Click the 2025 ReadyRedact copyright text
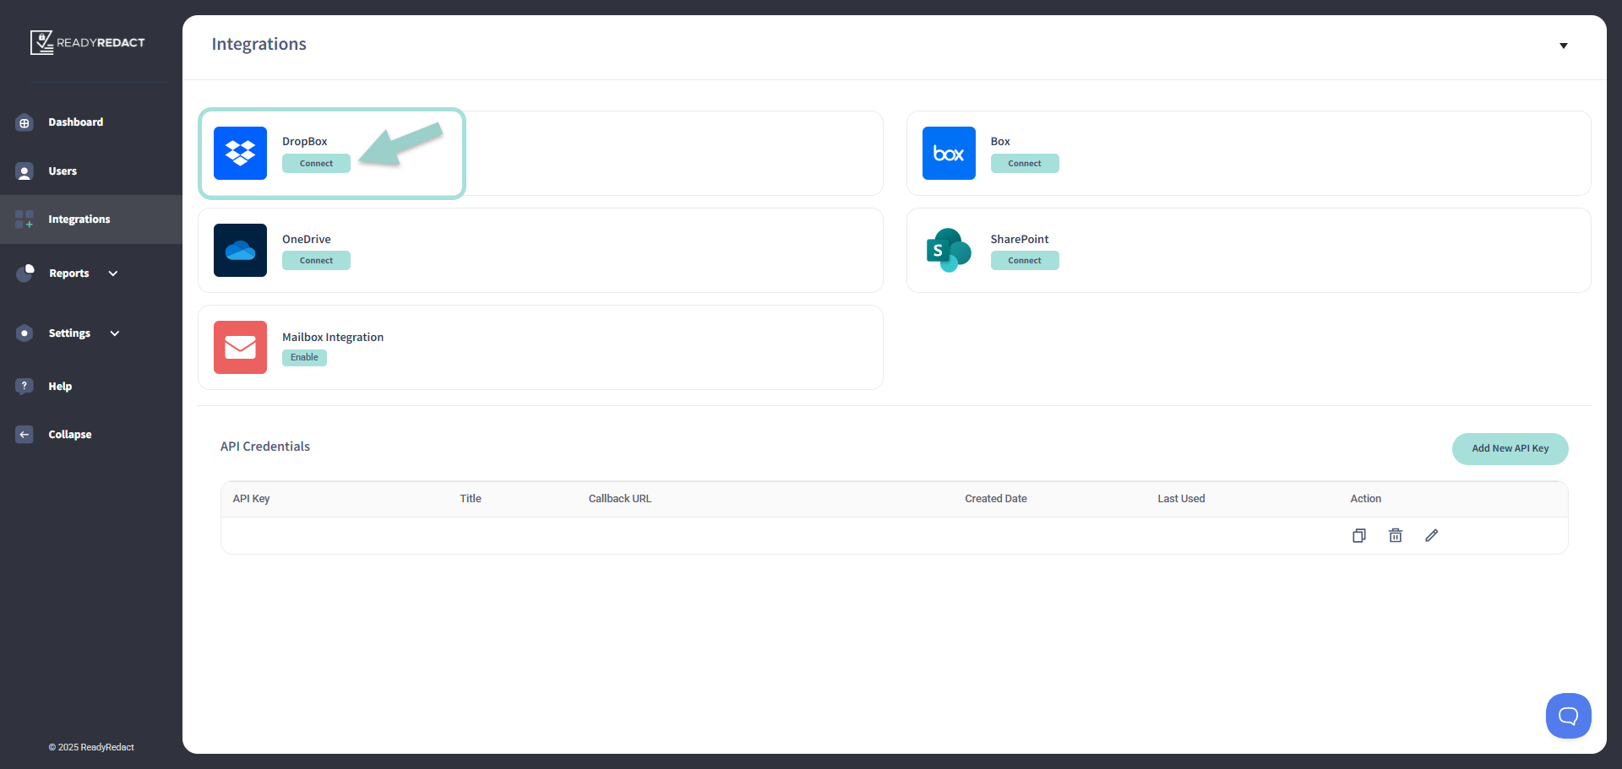 (91, 747)
